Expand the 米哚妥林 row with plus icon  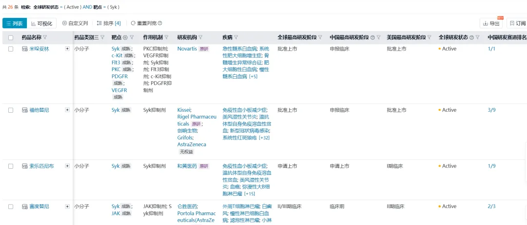click(67, 49)
